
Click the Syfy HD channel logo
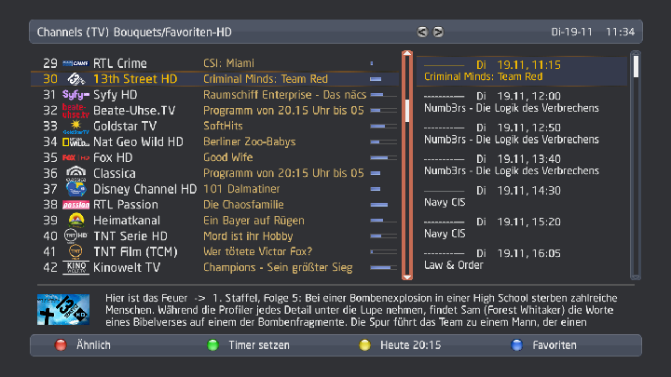coord(75,95)
